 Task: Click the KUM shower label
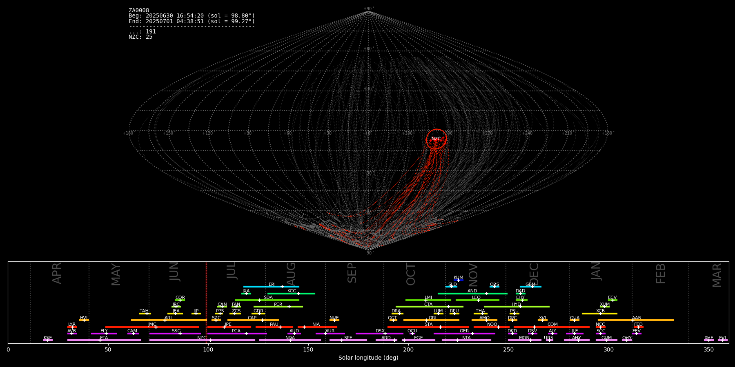click(x=459, y=277)
